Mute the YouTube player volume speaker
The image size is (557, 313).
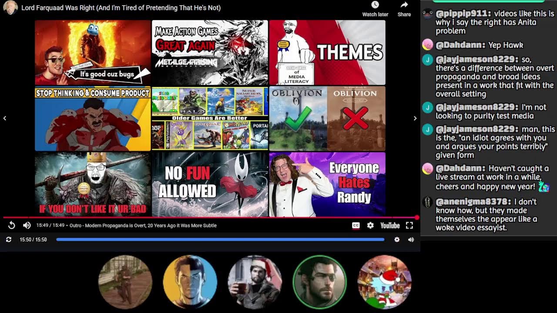[x=27, y=225]
